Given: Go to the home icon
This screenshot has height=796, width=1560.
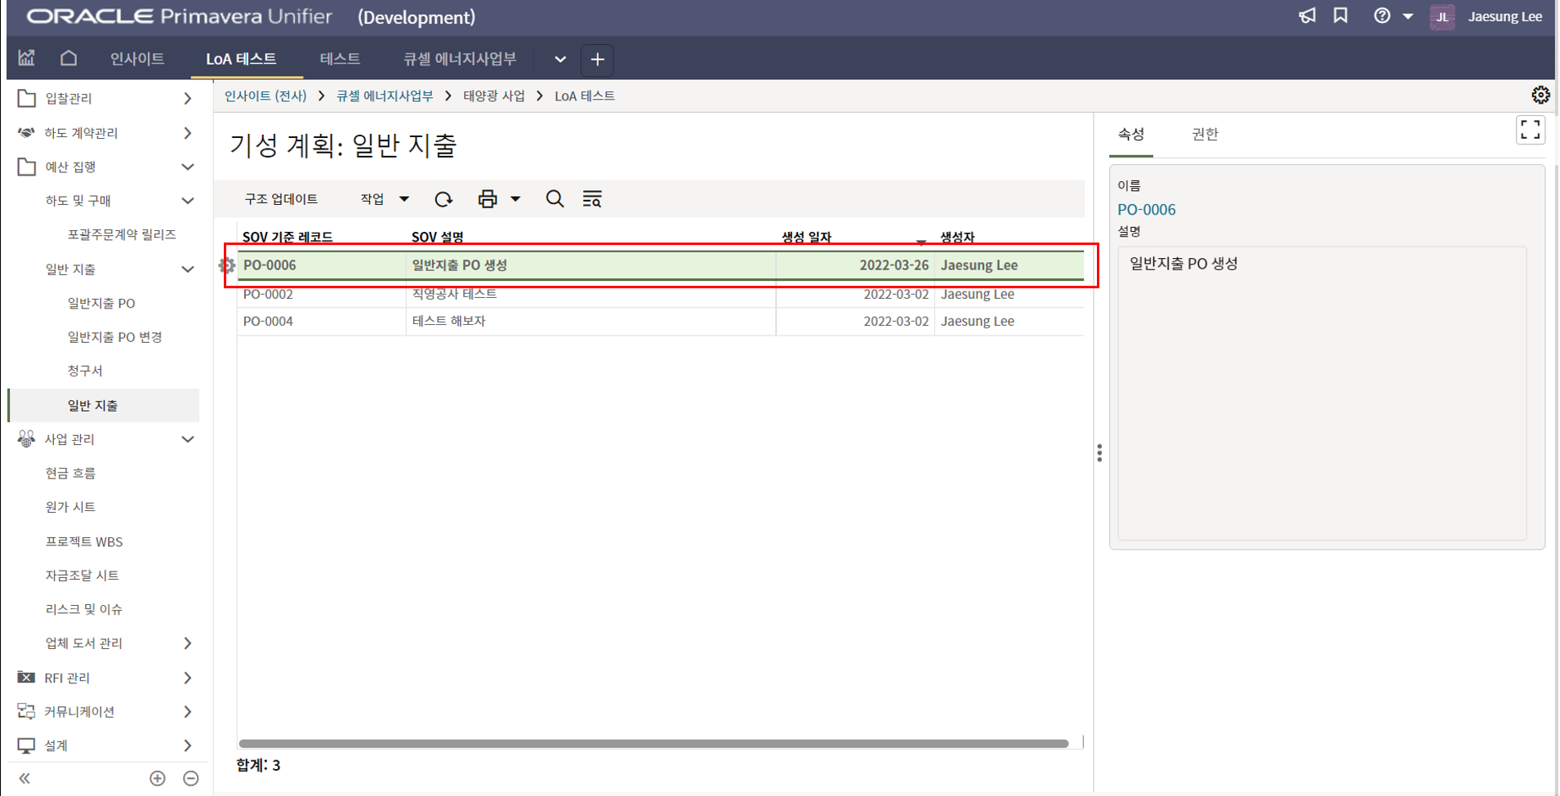Looking at the screenshot, I should pyautogui.click(x=69, y=58).
